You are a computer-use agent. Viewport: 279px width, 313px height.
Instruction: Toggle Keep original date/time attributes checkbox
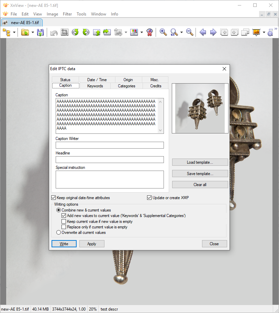tap(54, 198)
